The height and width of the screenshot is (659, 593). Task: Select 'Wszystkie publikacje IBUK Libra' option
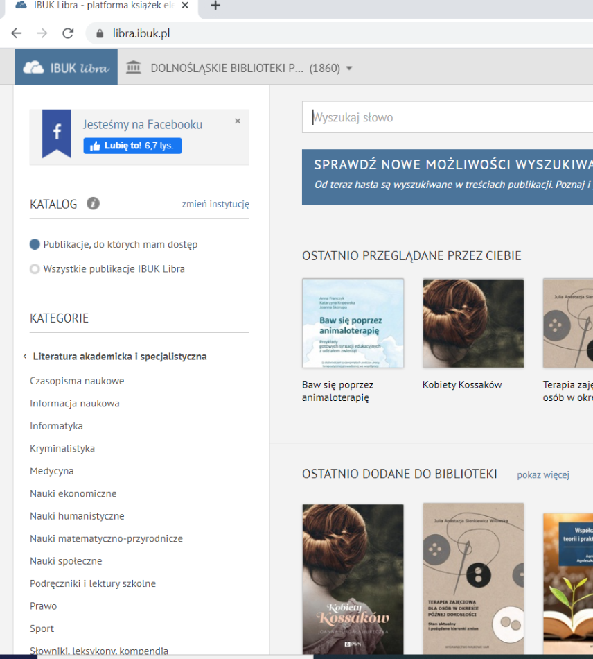coord(107,268)
